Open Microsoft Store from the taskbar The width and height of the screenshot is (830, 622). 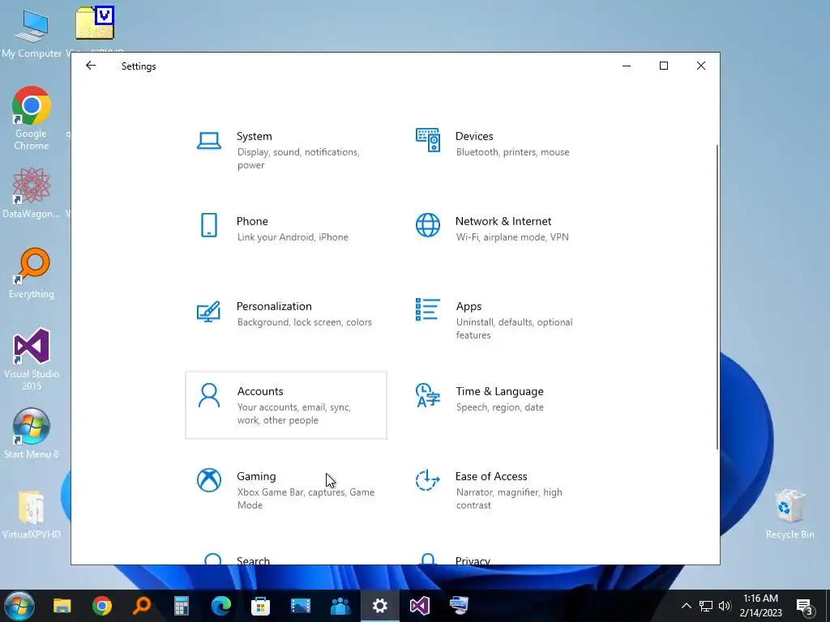pos(260,606)
